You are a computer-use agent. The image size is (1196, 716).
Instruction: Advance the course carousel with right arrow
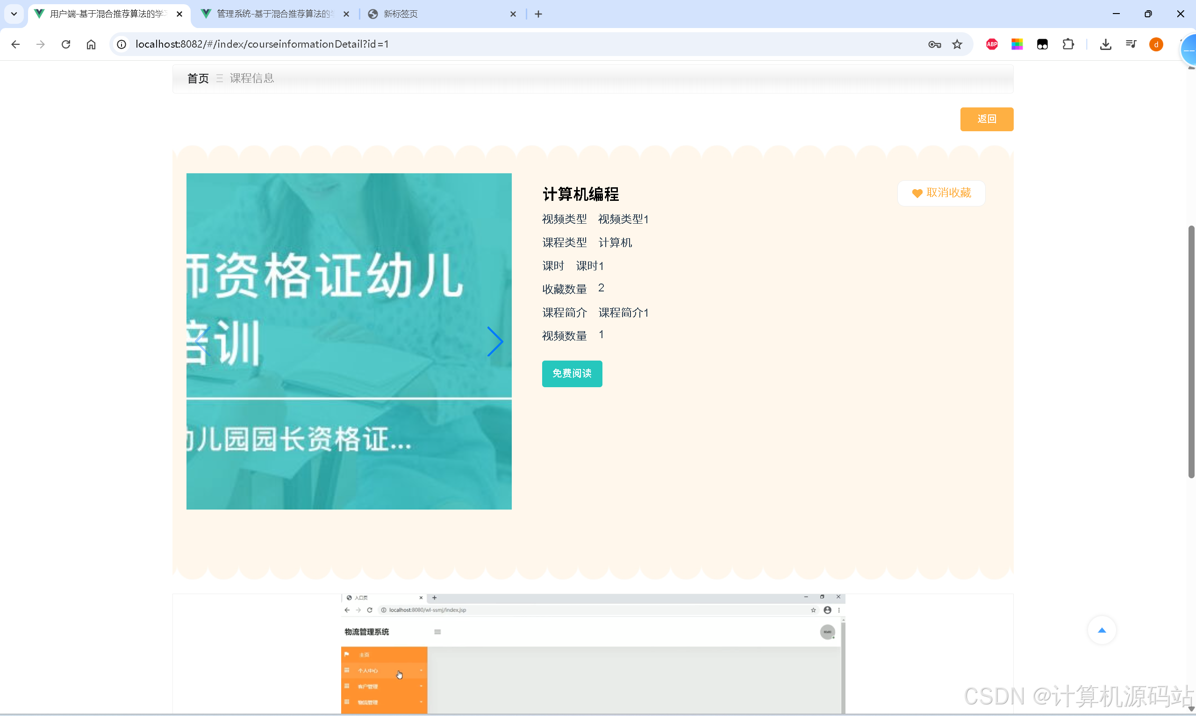coord(496,341)
